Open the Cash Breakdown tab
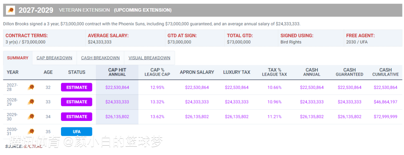Image resolution: width=404 pixels, height=155 pixels. click(100, 58)
